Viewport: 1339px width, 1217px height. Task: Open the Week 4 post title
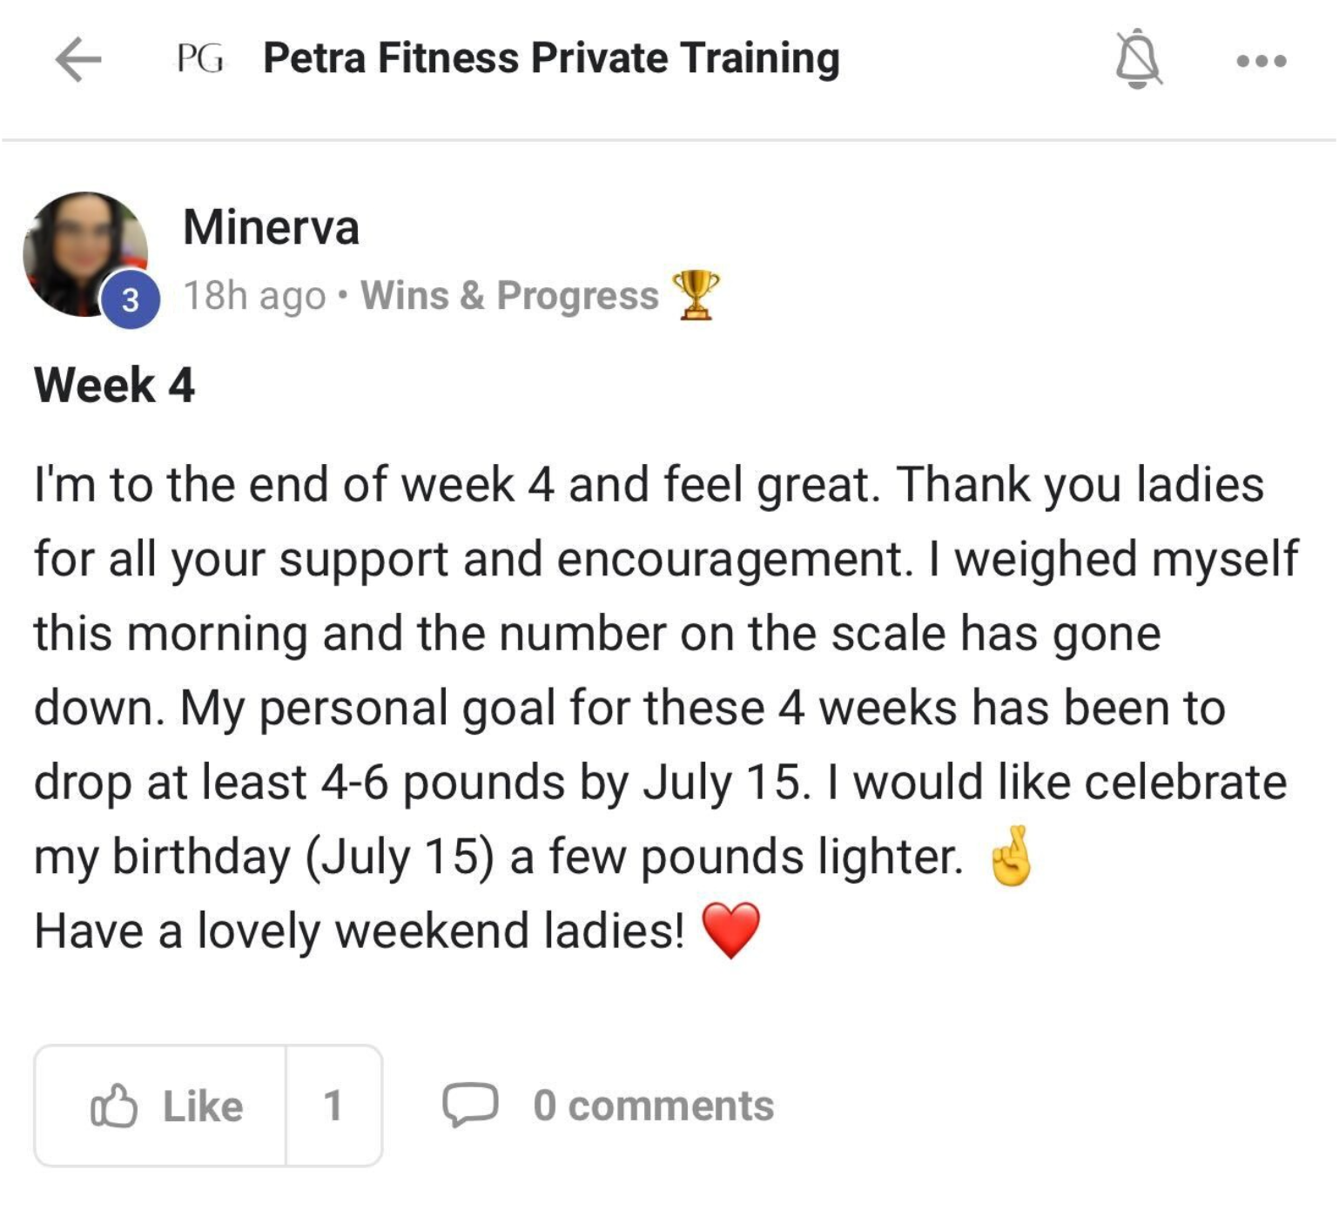(x=114, y=385)
